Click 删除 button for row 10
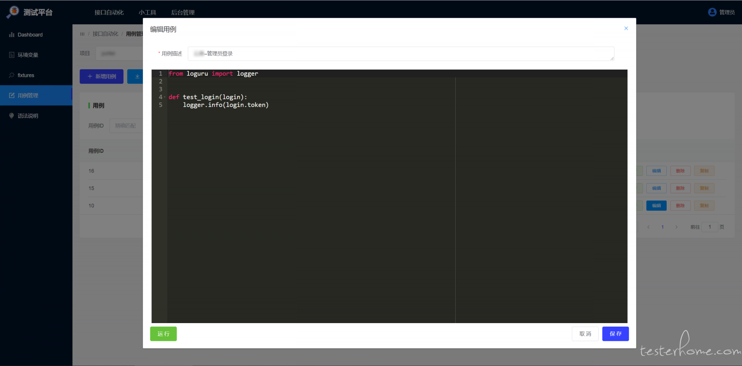The height and width of the screenshot is (366, 742). (680, 206)
